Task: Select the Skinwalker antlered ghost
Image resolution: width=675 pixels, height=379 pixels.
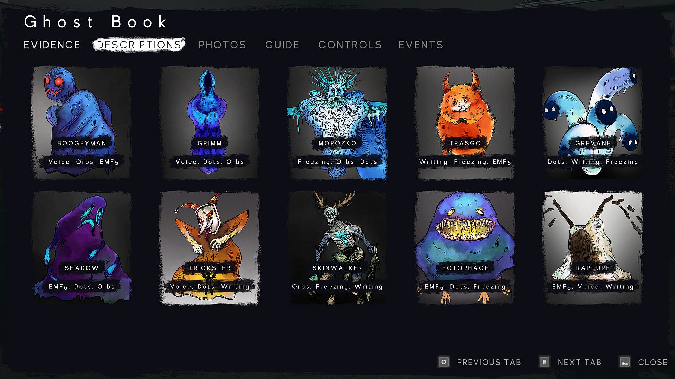Action: coord(337,248)
